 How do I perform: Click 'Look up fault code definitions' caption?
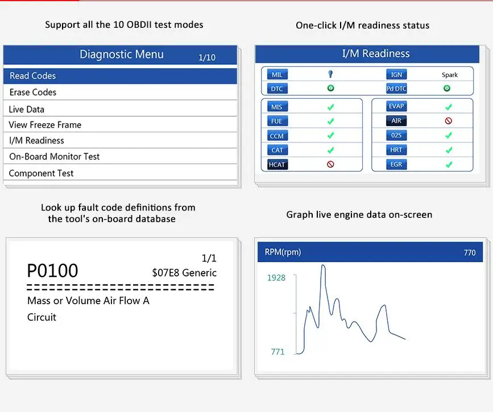click(118, 213)
